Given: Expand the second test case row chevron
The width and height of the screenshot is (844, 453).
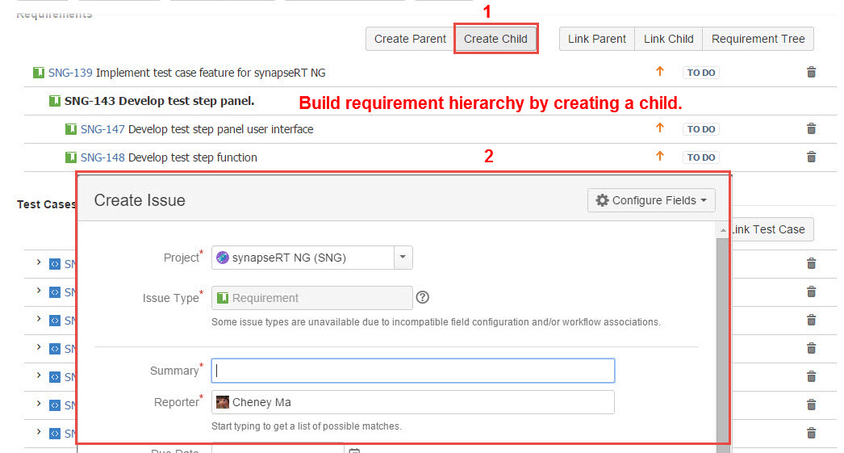Looking at the screenshot, I should point(38,292).
